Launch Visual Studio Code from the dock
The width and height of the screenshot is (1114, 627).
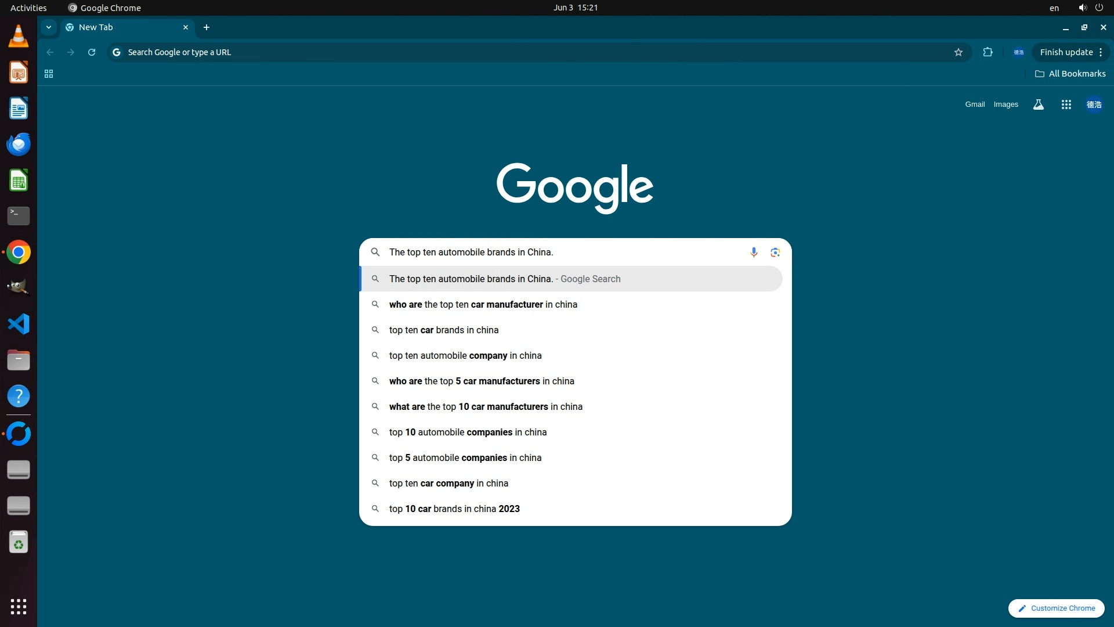(19, 324)
